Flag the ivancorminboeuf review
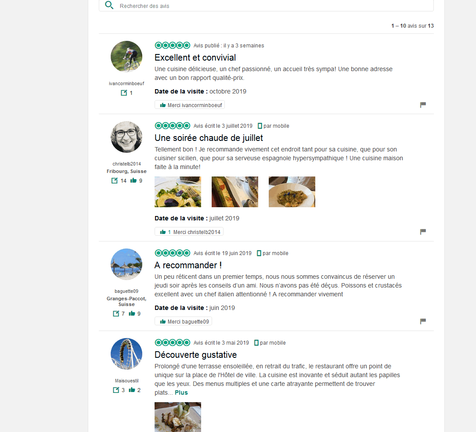 click(423, 105)
